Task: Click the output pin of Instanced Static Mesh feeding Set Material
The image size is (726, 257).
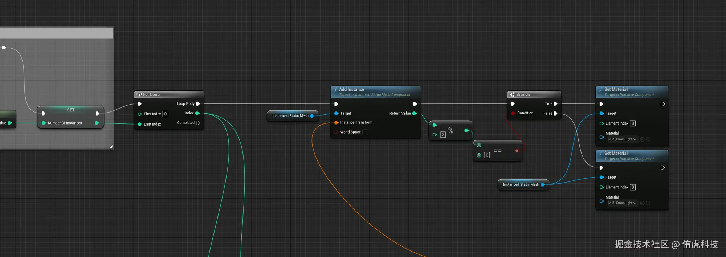Action: tap(543, 185)
